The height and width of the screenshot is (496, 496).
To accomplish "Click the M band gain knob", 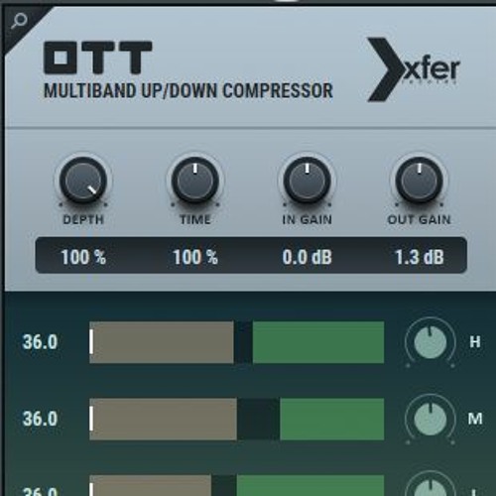I will [431, 420].
